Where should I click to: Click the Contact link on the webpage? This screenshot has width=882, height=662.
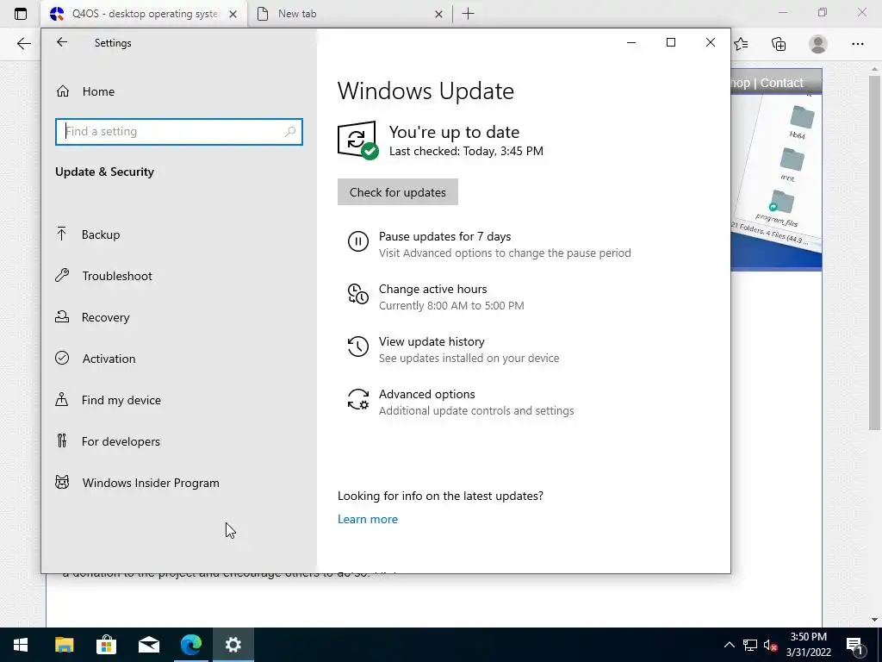pos(782,83)
